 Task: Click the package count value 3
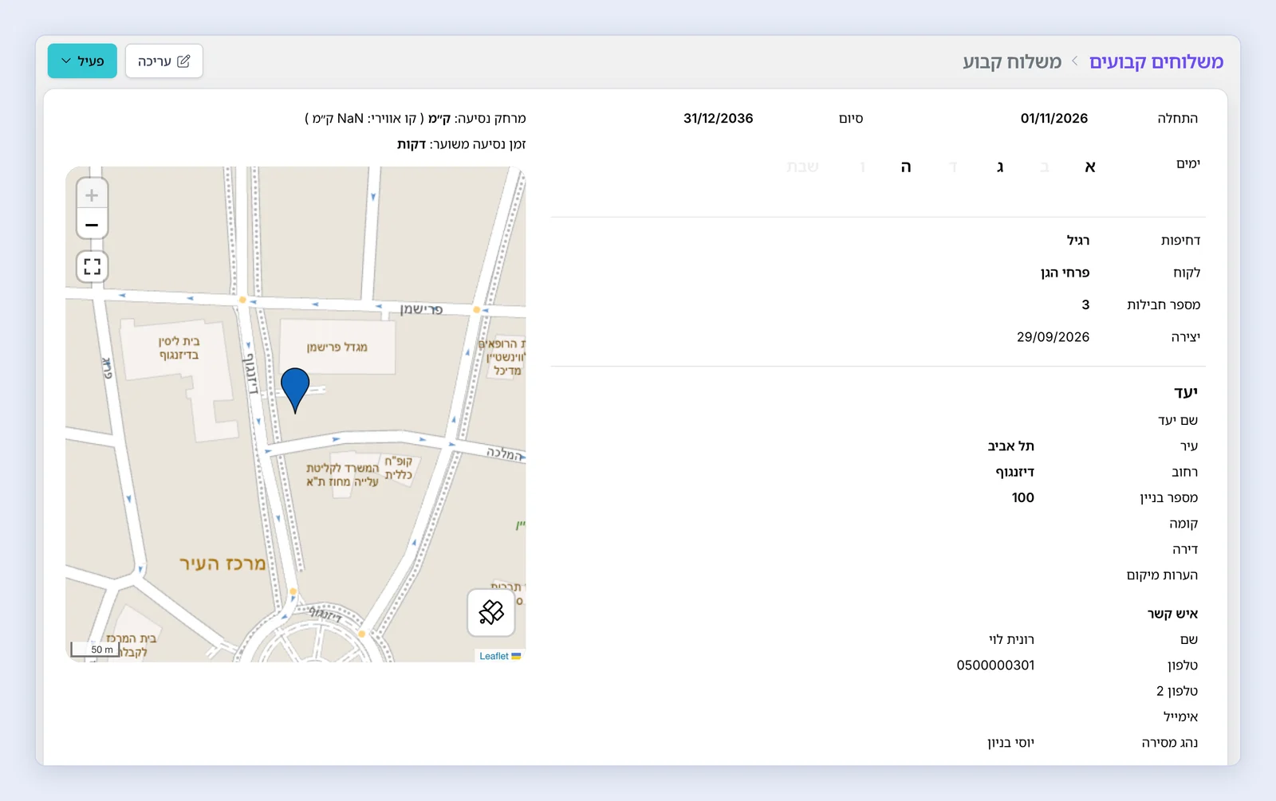tap(1085, 304)
